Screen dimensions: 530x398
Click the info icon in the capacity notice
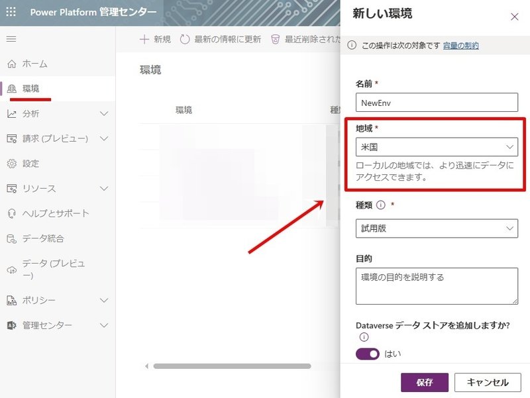pyautogui.click(x=352, y=45)
